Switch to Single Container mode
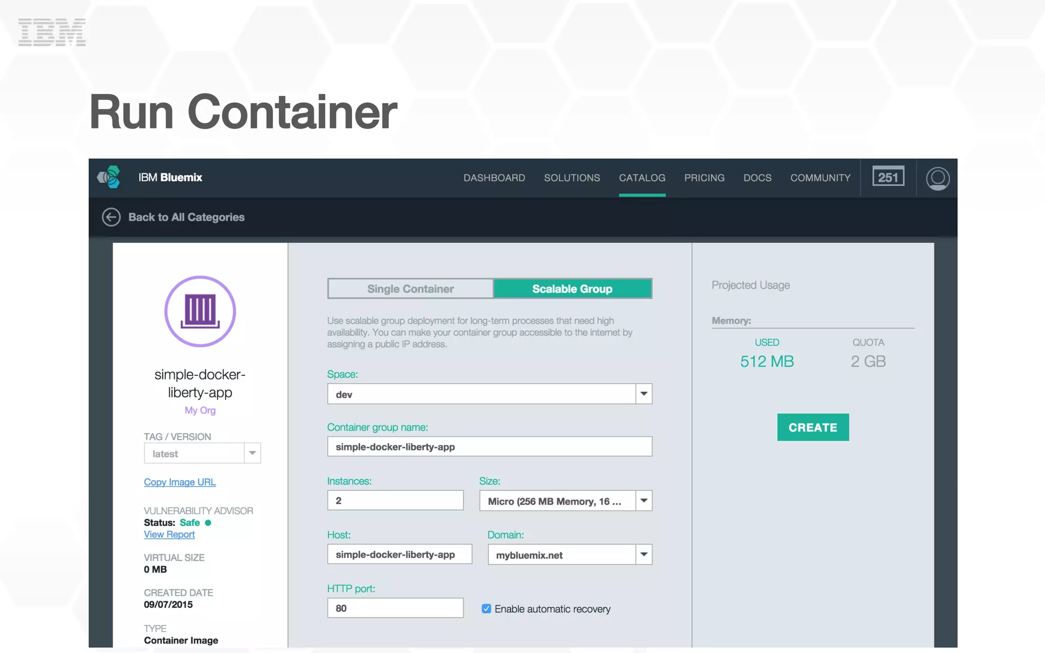This screenshot has height=653, width=1045. (410, 289)
